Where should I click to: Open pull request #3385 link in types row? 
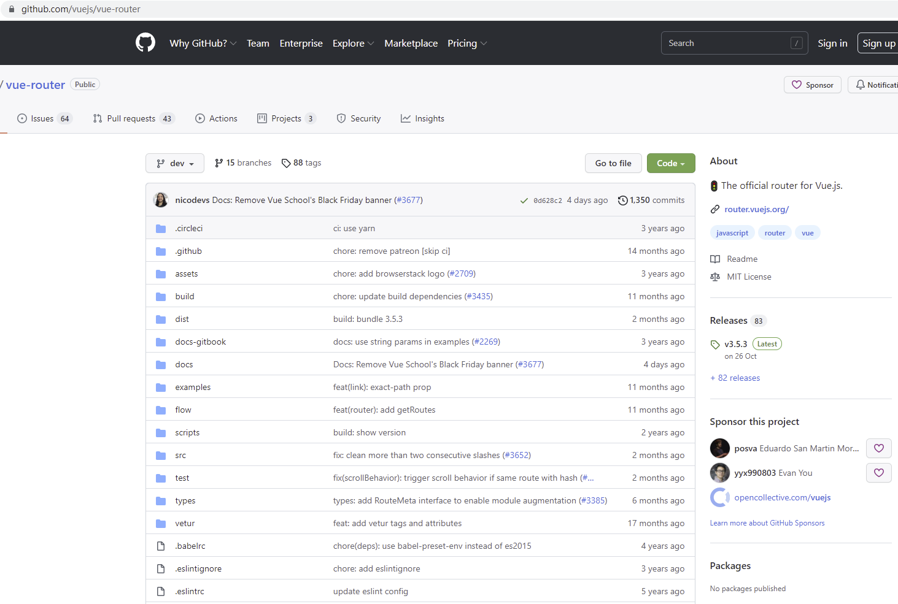593,501
